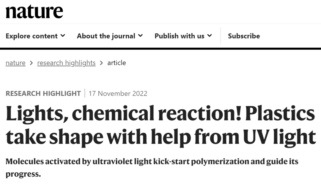Open the Publish with us menu
This screenshot has width=321, height=188.
pos(183,36)
